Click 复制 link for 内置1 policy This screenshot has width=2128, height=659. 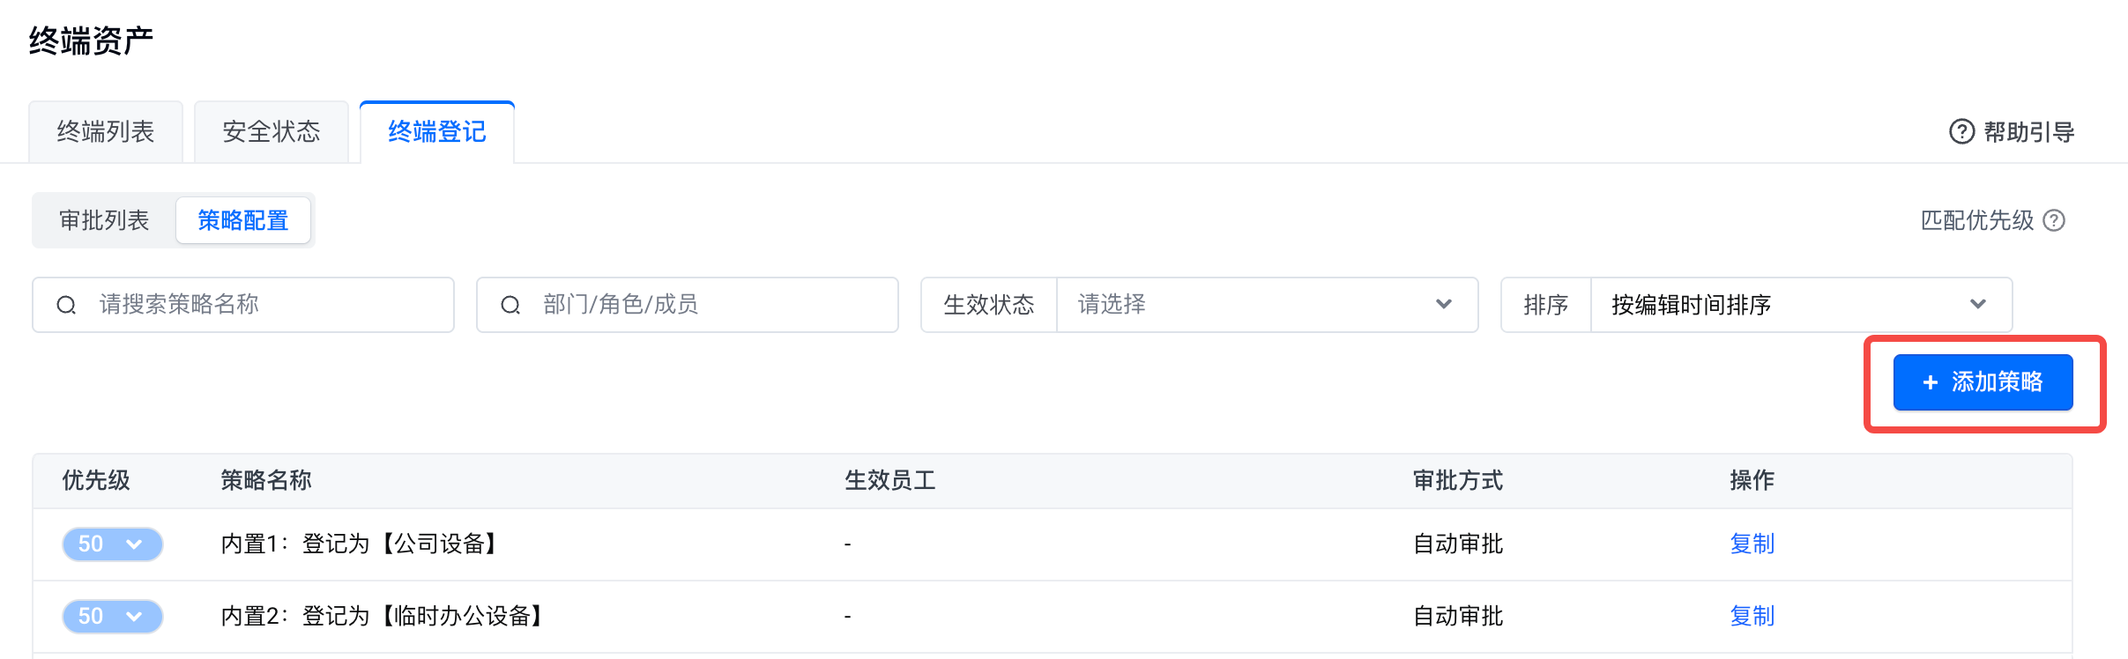1752,544
